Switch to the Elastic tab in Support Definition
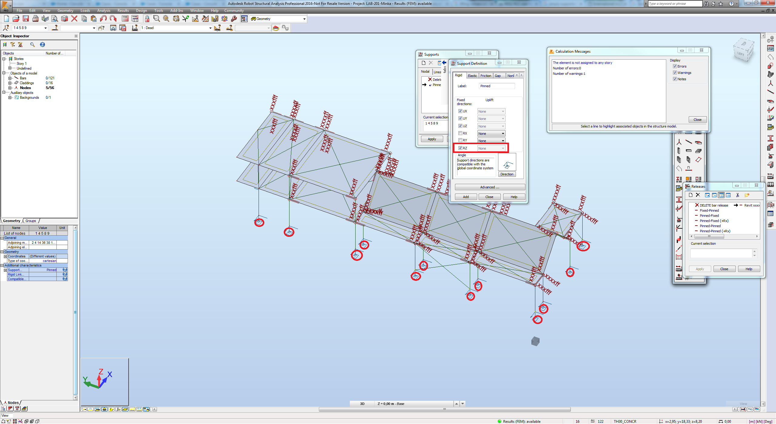The image size is (776, 424). tap(472, 75)
